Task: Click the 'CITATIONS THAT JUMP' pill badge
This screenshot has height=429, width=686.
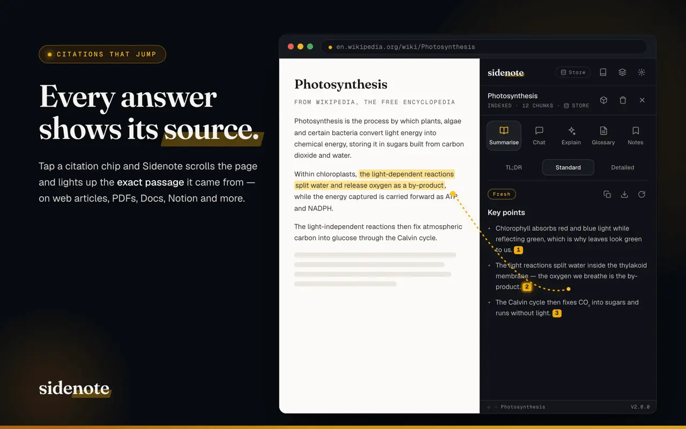Action: click(x=102, y=54)
